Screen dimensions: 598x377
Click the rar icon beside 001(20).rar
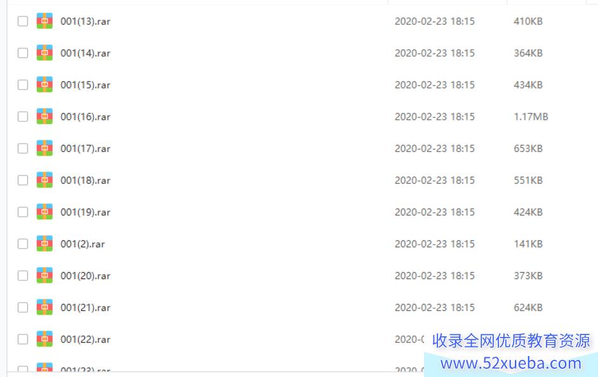coord(44,275)
